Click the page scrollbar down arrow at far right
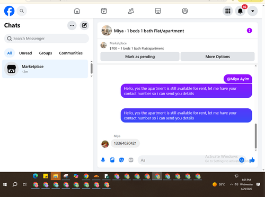The width and height of the screenshot is (265, 197). [x=263, y=170]
